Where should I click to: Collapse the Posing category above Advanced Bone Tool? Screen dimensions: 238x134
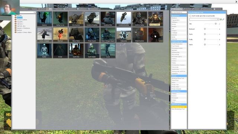pos(179,76)
